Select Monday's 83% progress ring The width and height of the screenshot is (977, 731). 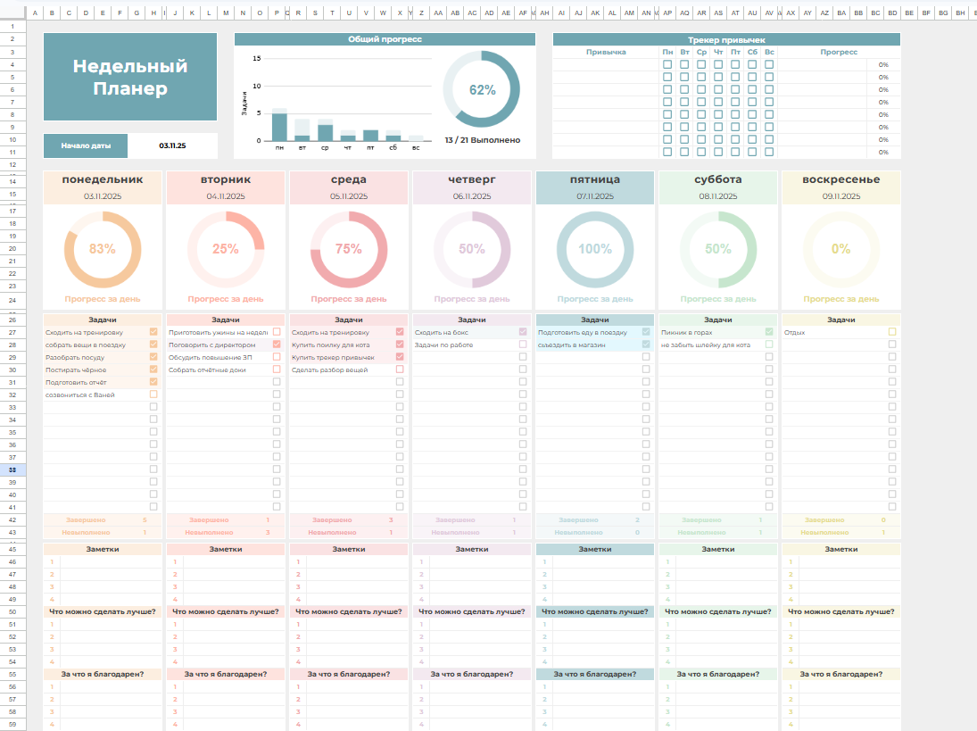[x=103, y=249]
